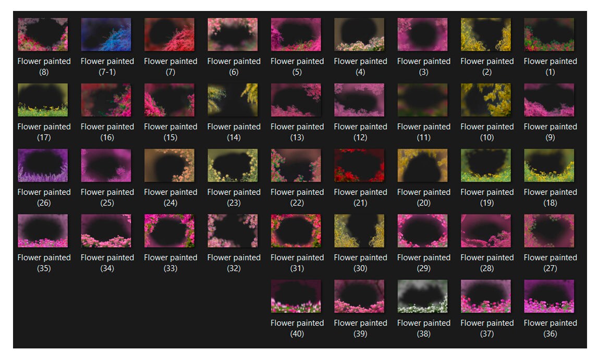Select the Flower painted (1) thumbnail
The image size is (598, 362).
point(549,34)
